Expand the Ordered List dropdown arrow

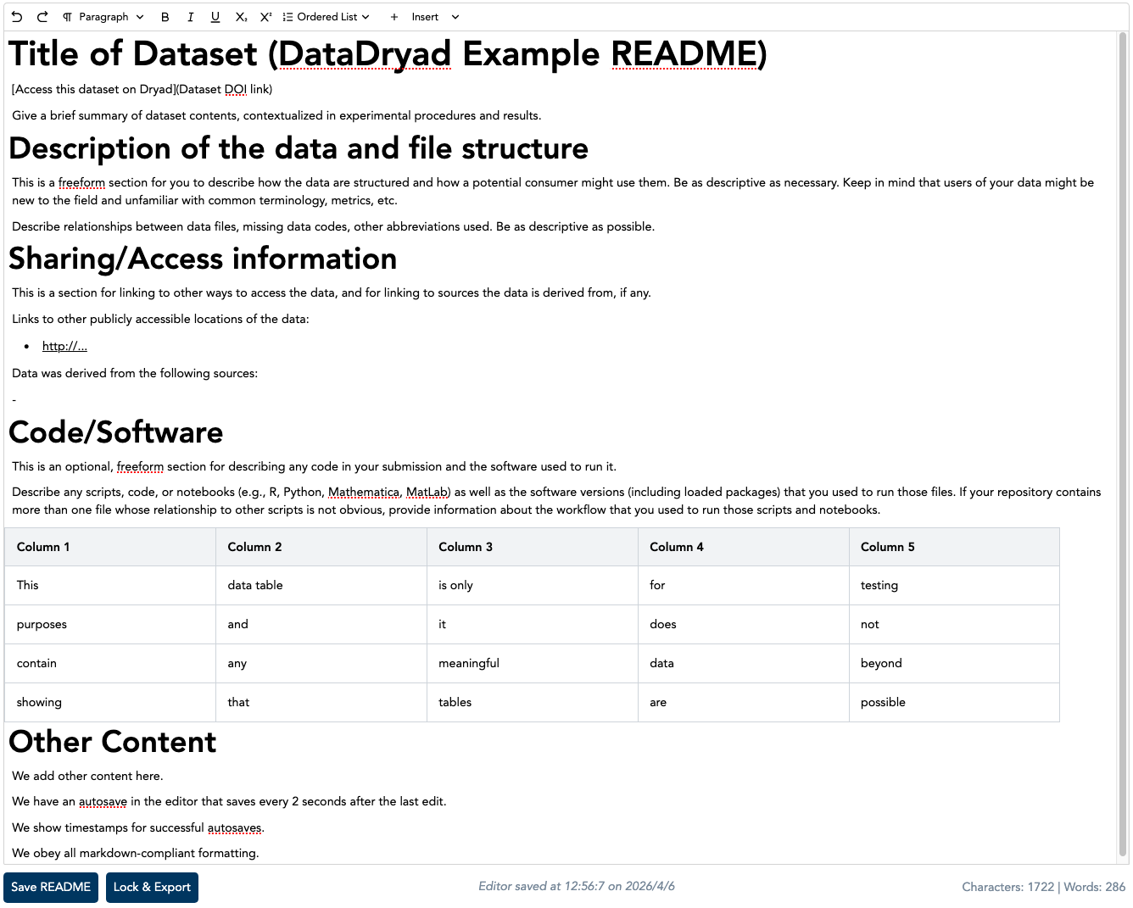coord(366,17)
